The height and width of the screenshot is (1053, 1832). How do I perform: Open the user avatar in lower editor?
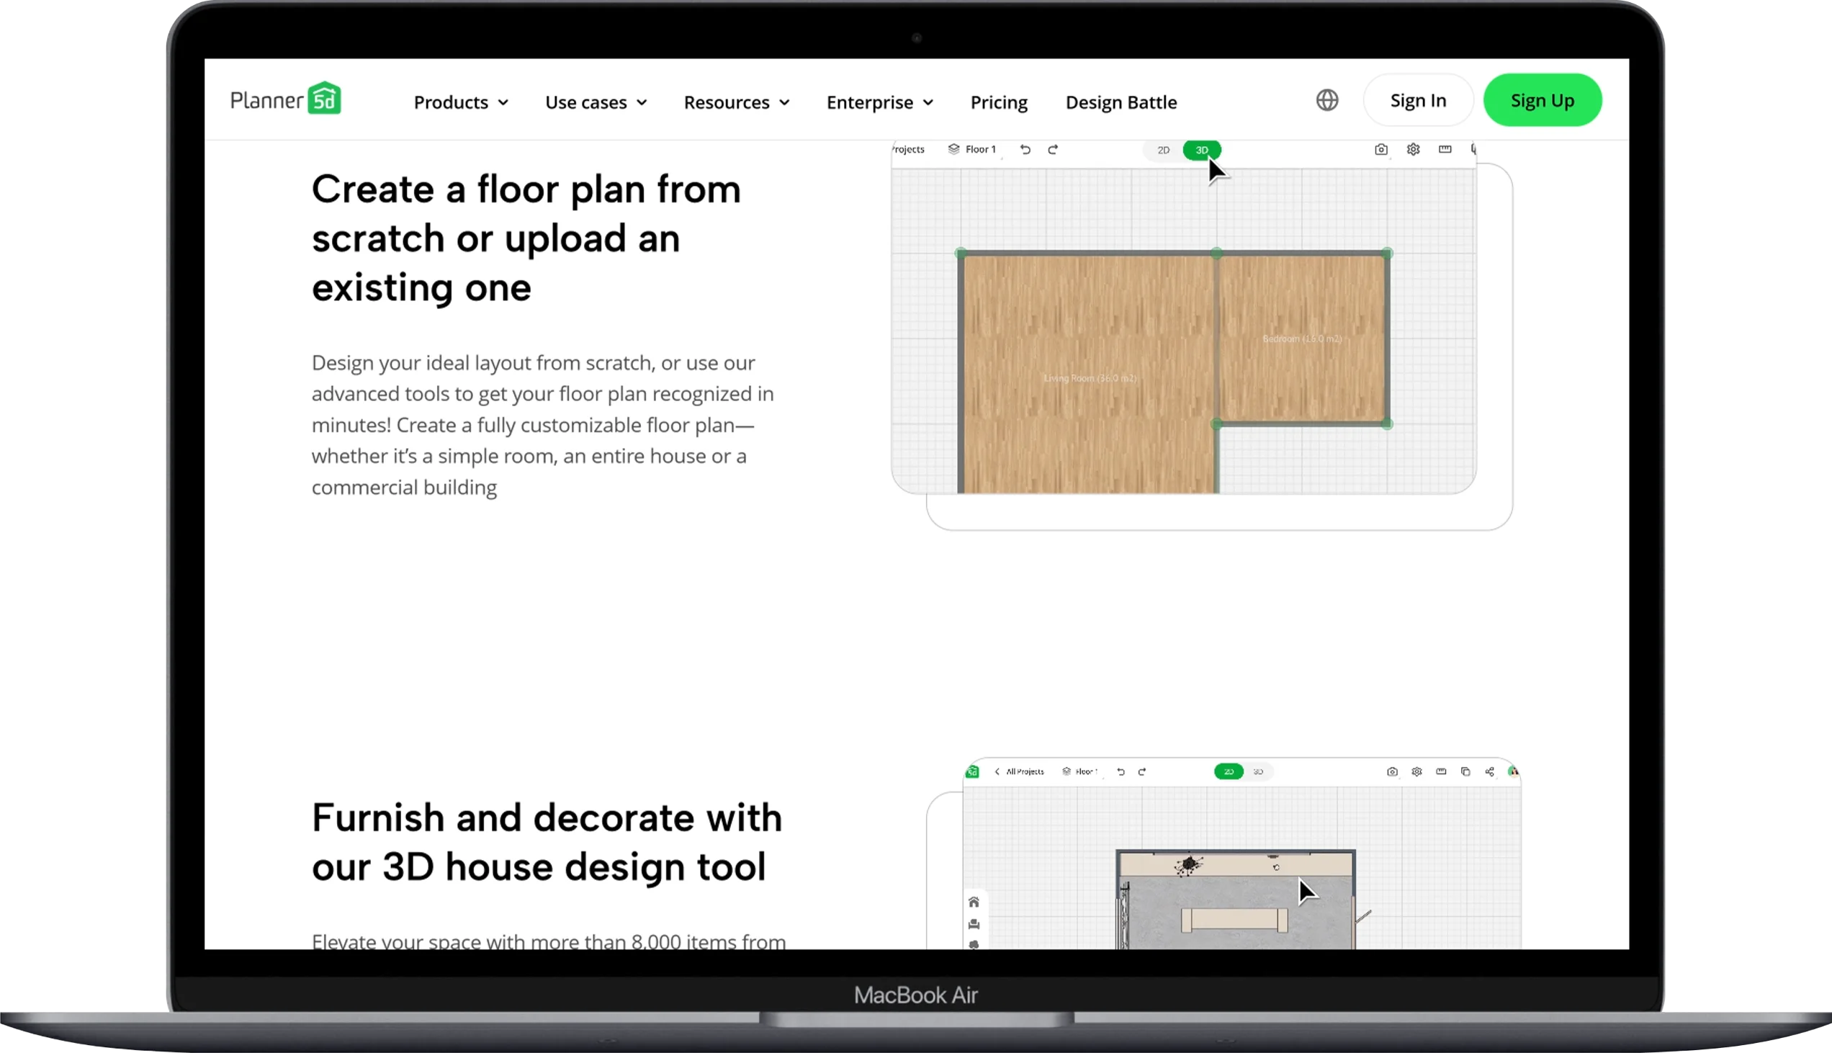click(x=1512, y=771)
